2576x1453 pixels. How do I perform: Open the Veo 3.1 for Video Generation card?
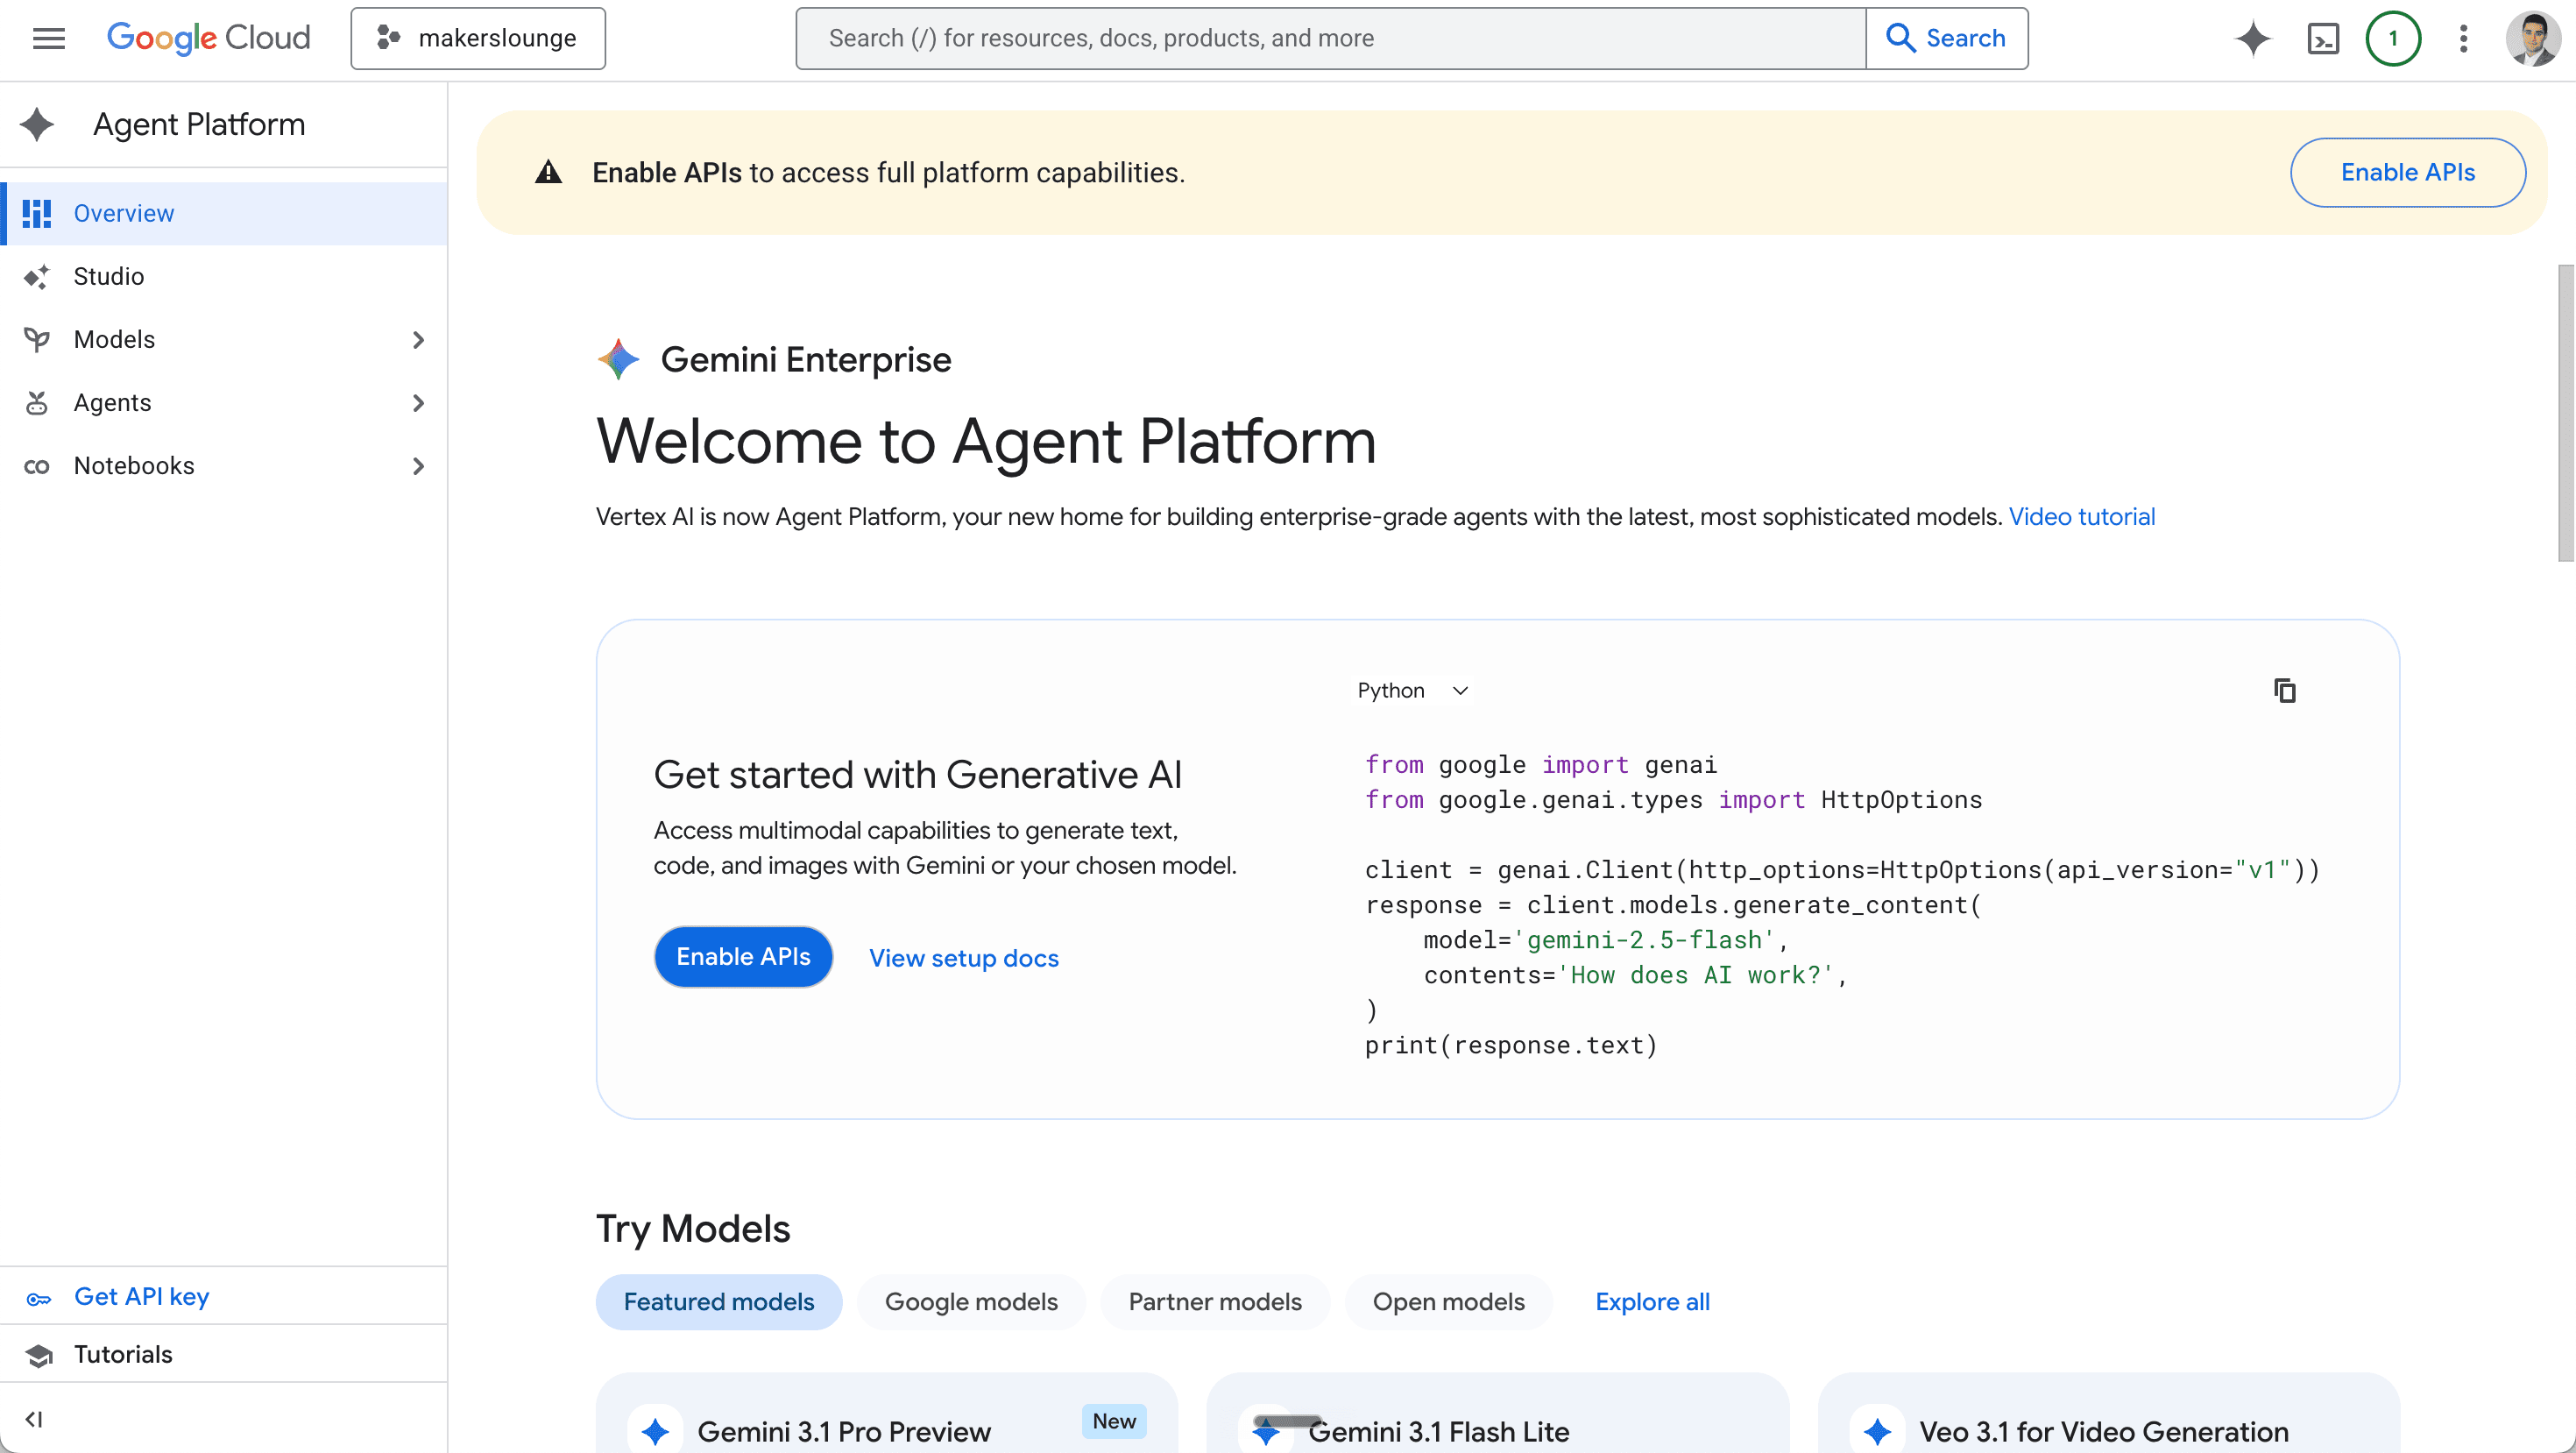2108,1414
